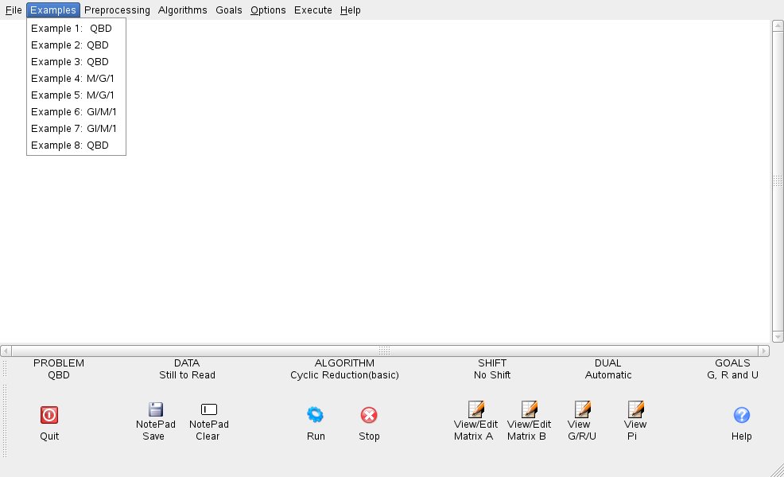Click the horizontal scrollbar right arrow
The height and width of the screenshot is (477, 784).
(764, 351)
